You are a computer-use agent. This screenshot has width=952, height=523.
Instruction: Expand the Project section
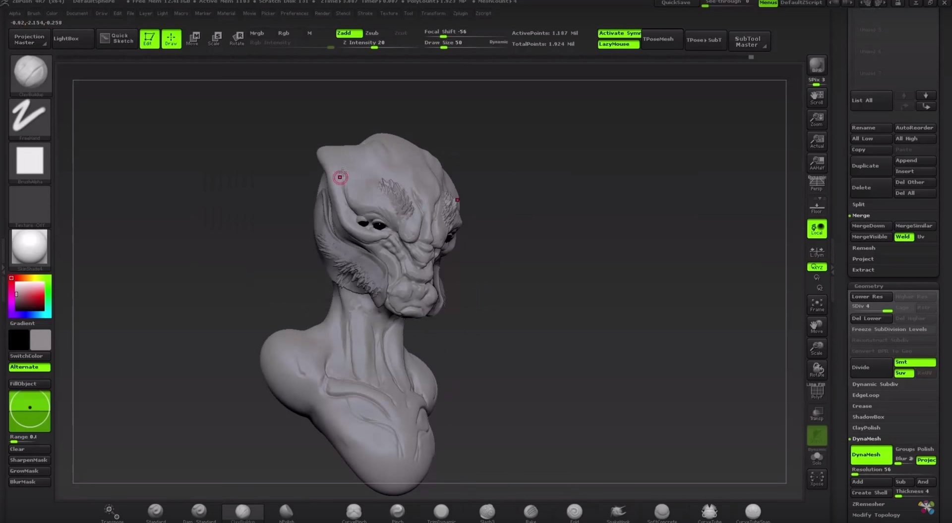pos(863,259)
